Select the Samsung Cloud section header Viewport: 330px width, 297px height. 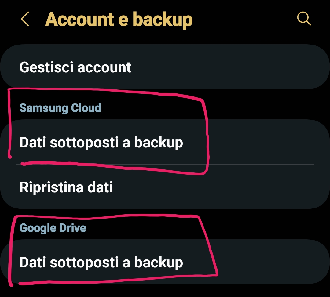click(x=60, y=108)
